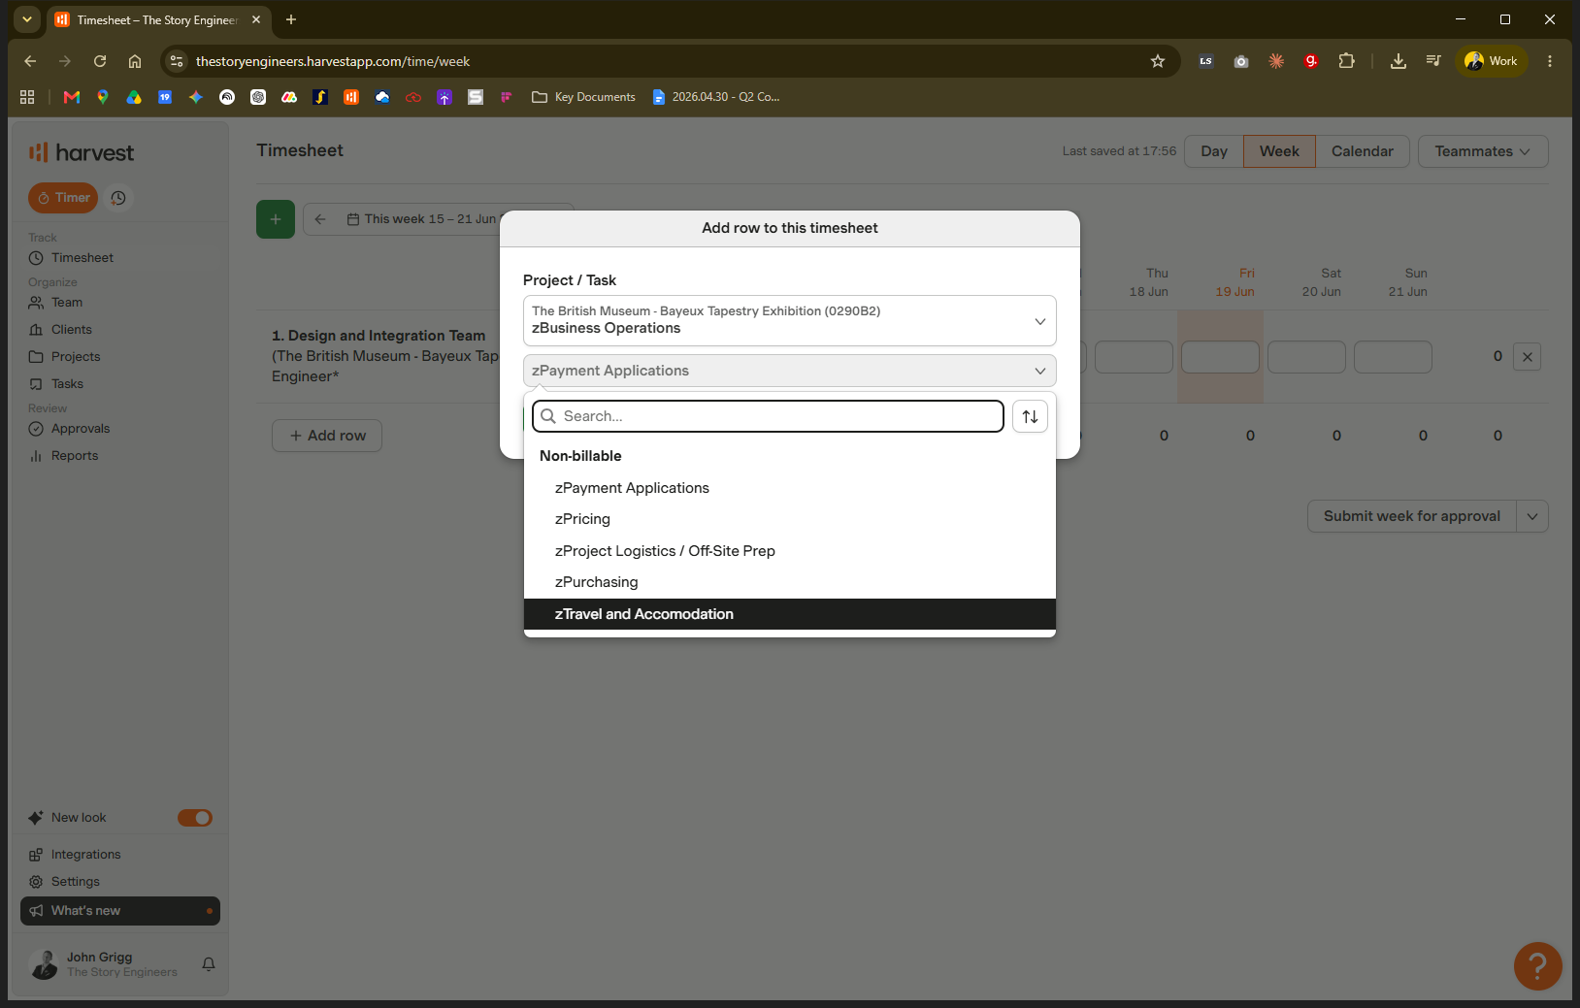Image resolution: width=1580 pixels, height=1008 pixels.
Task: Open the Chrome apps grid icon
Action: [27, 97]
